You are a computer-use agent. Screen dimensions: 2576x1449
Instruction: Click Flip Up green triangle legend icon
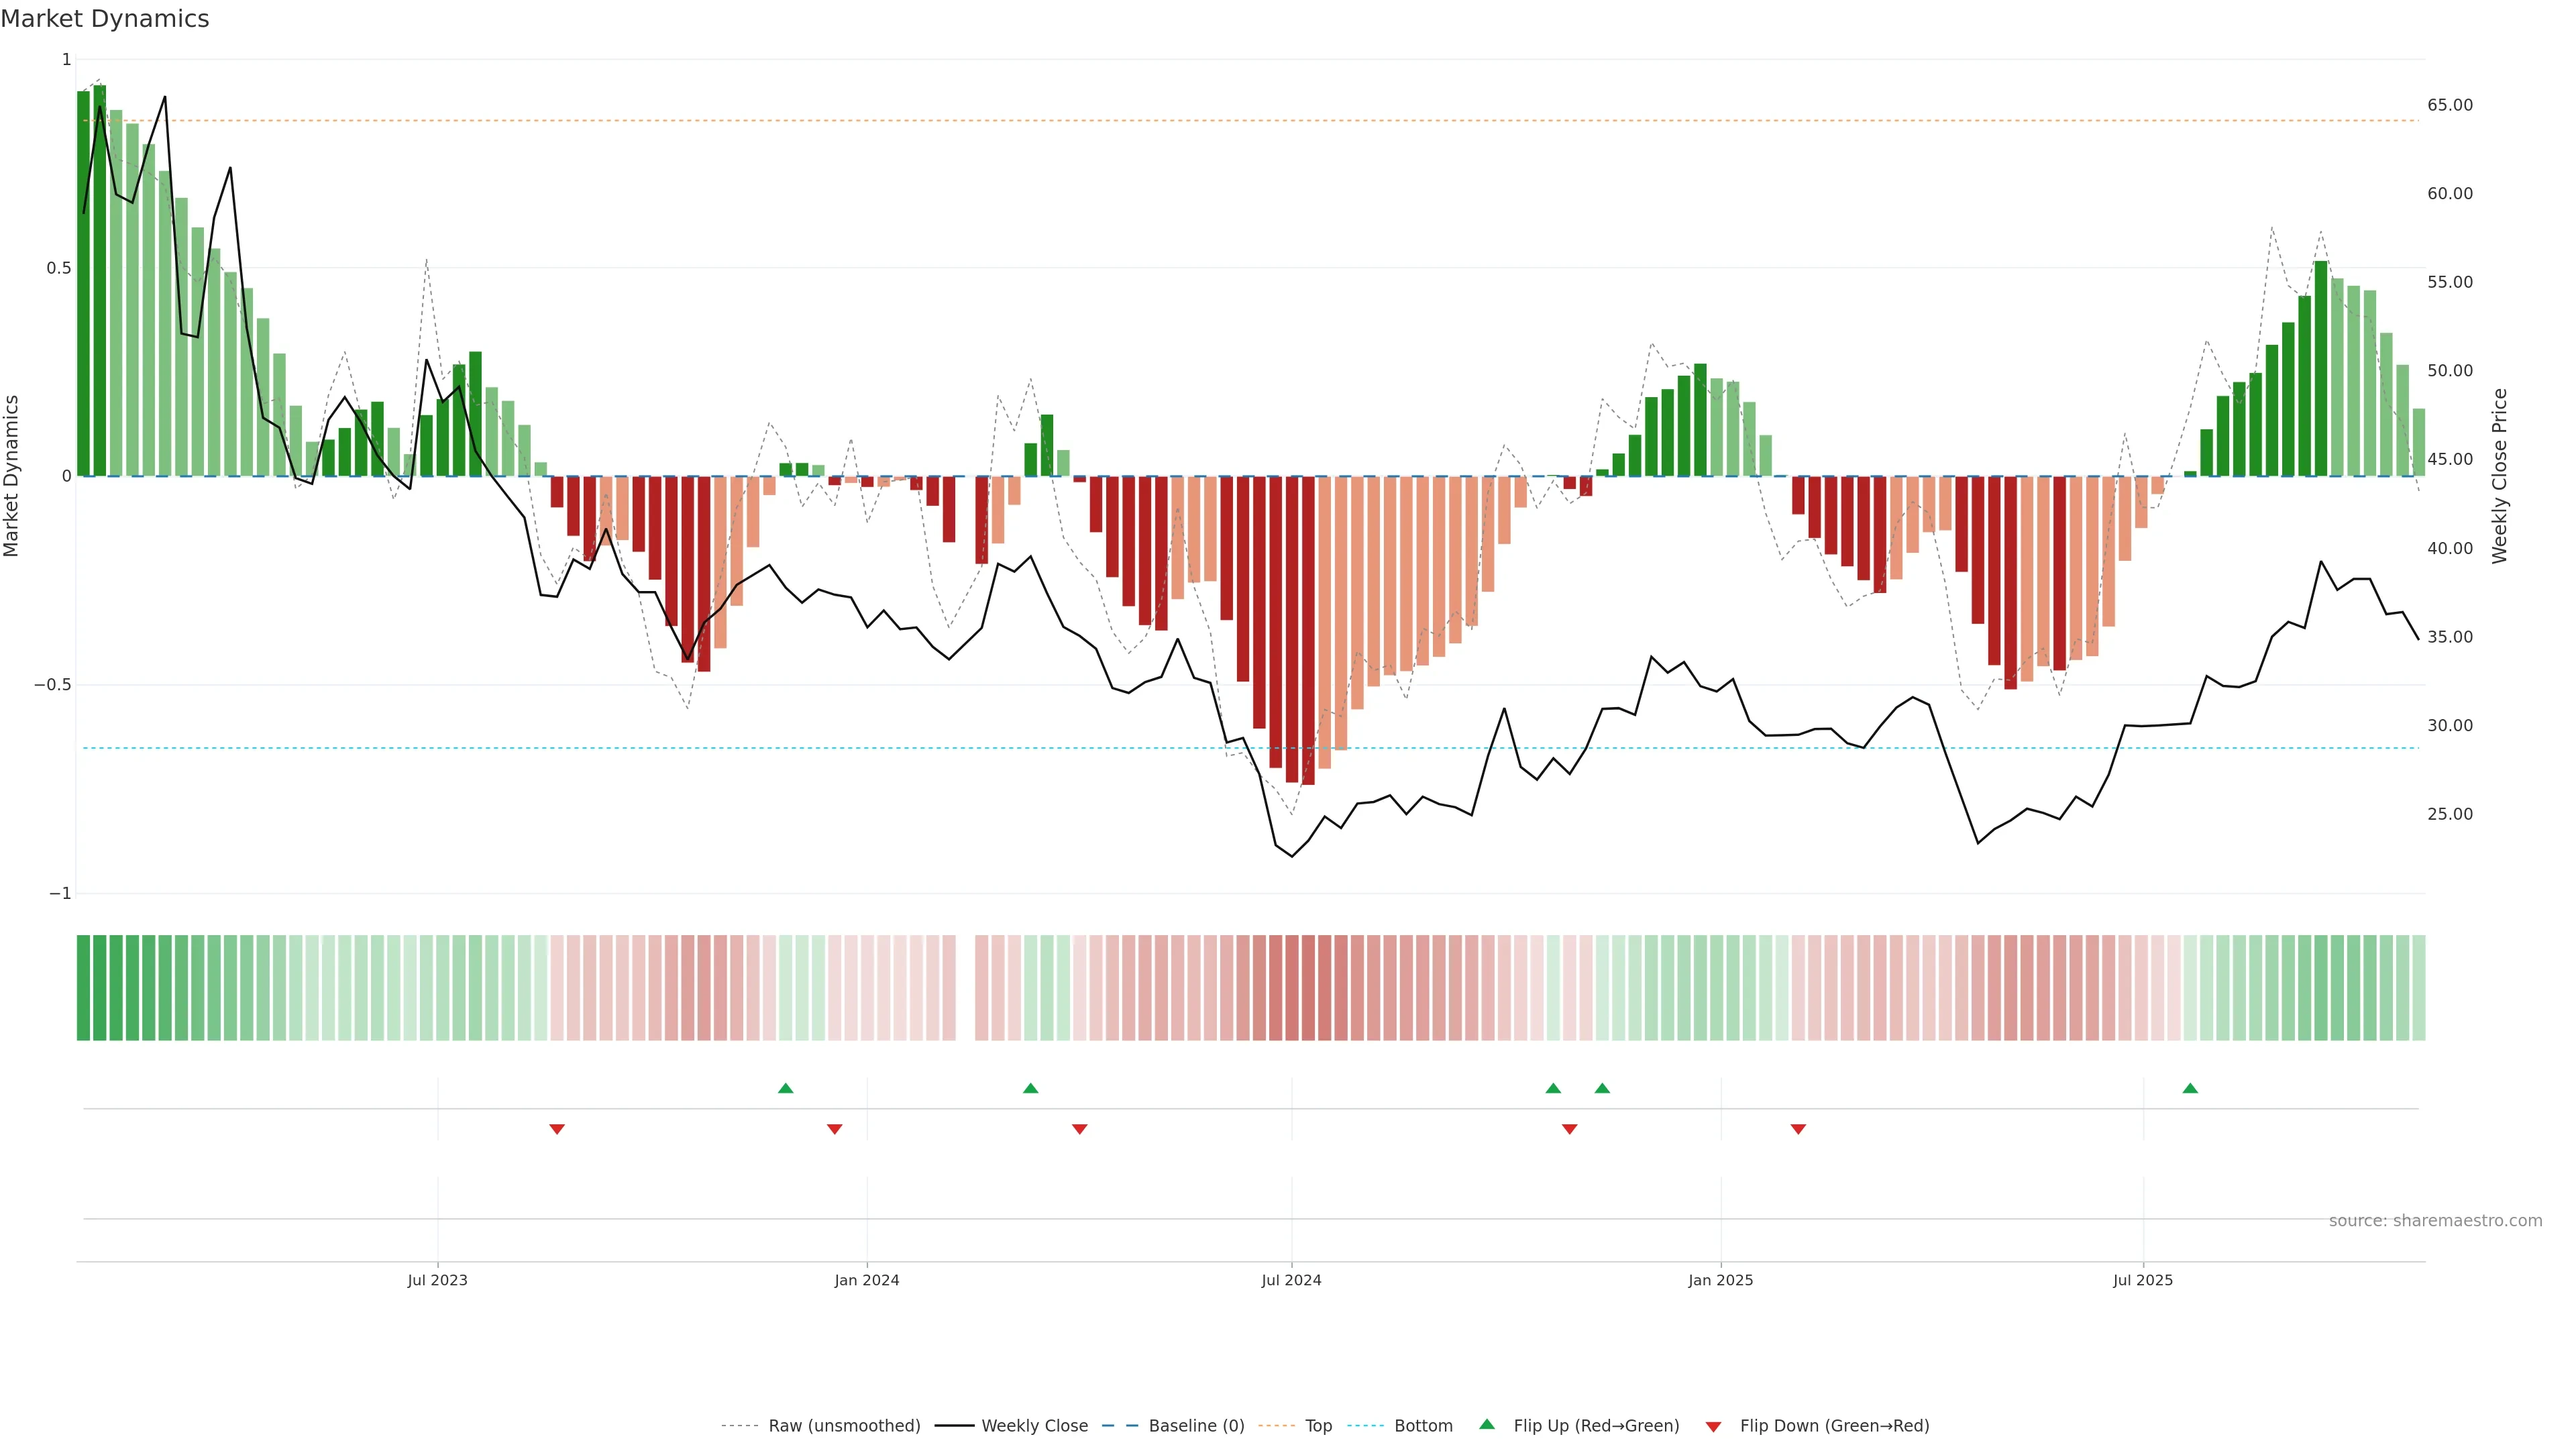[1487, 1424]
